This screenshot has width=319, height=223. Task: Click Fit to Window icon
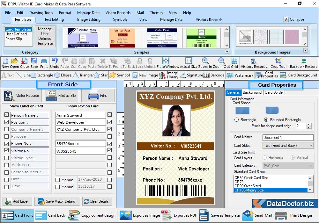tap(166, 61)
